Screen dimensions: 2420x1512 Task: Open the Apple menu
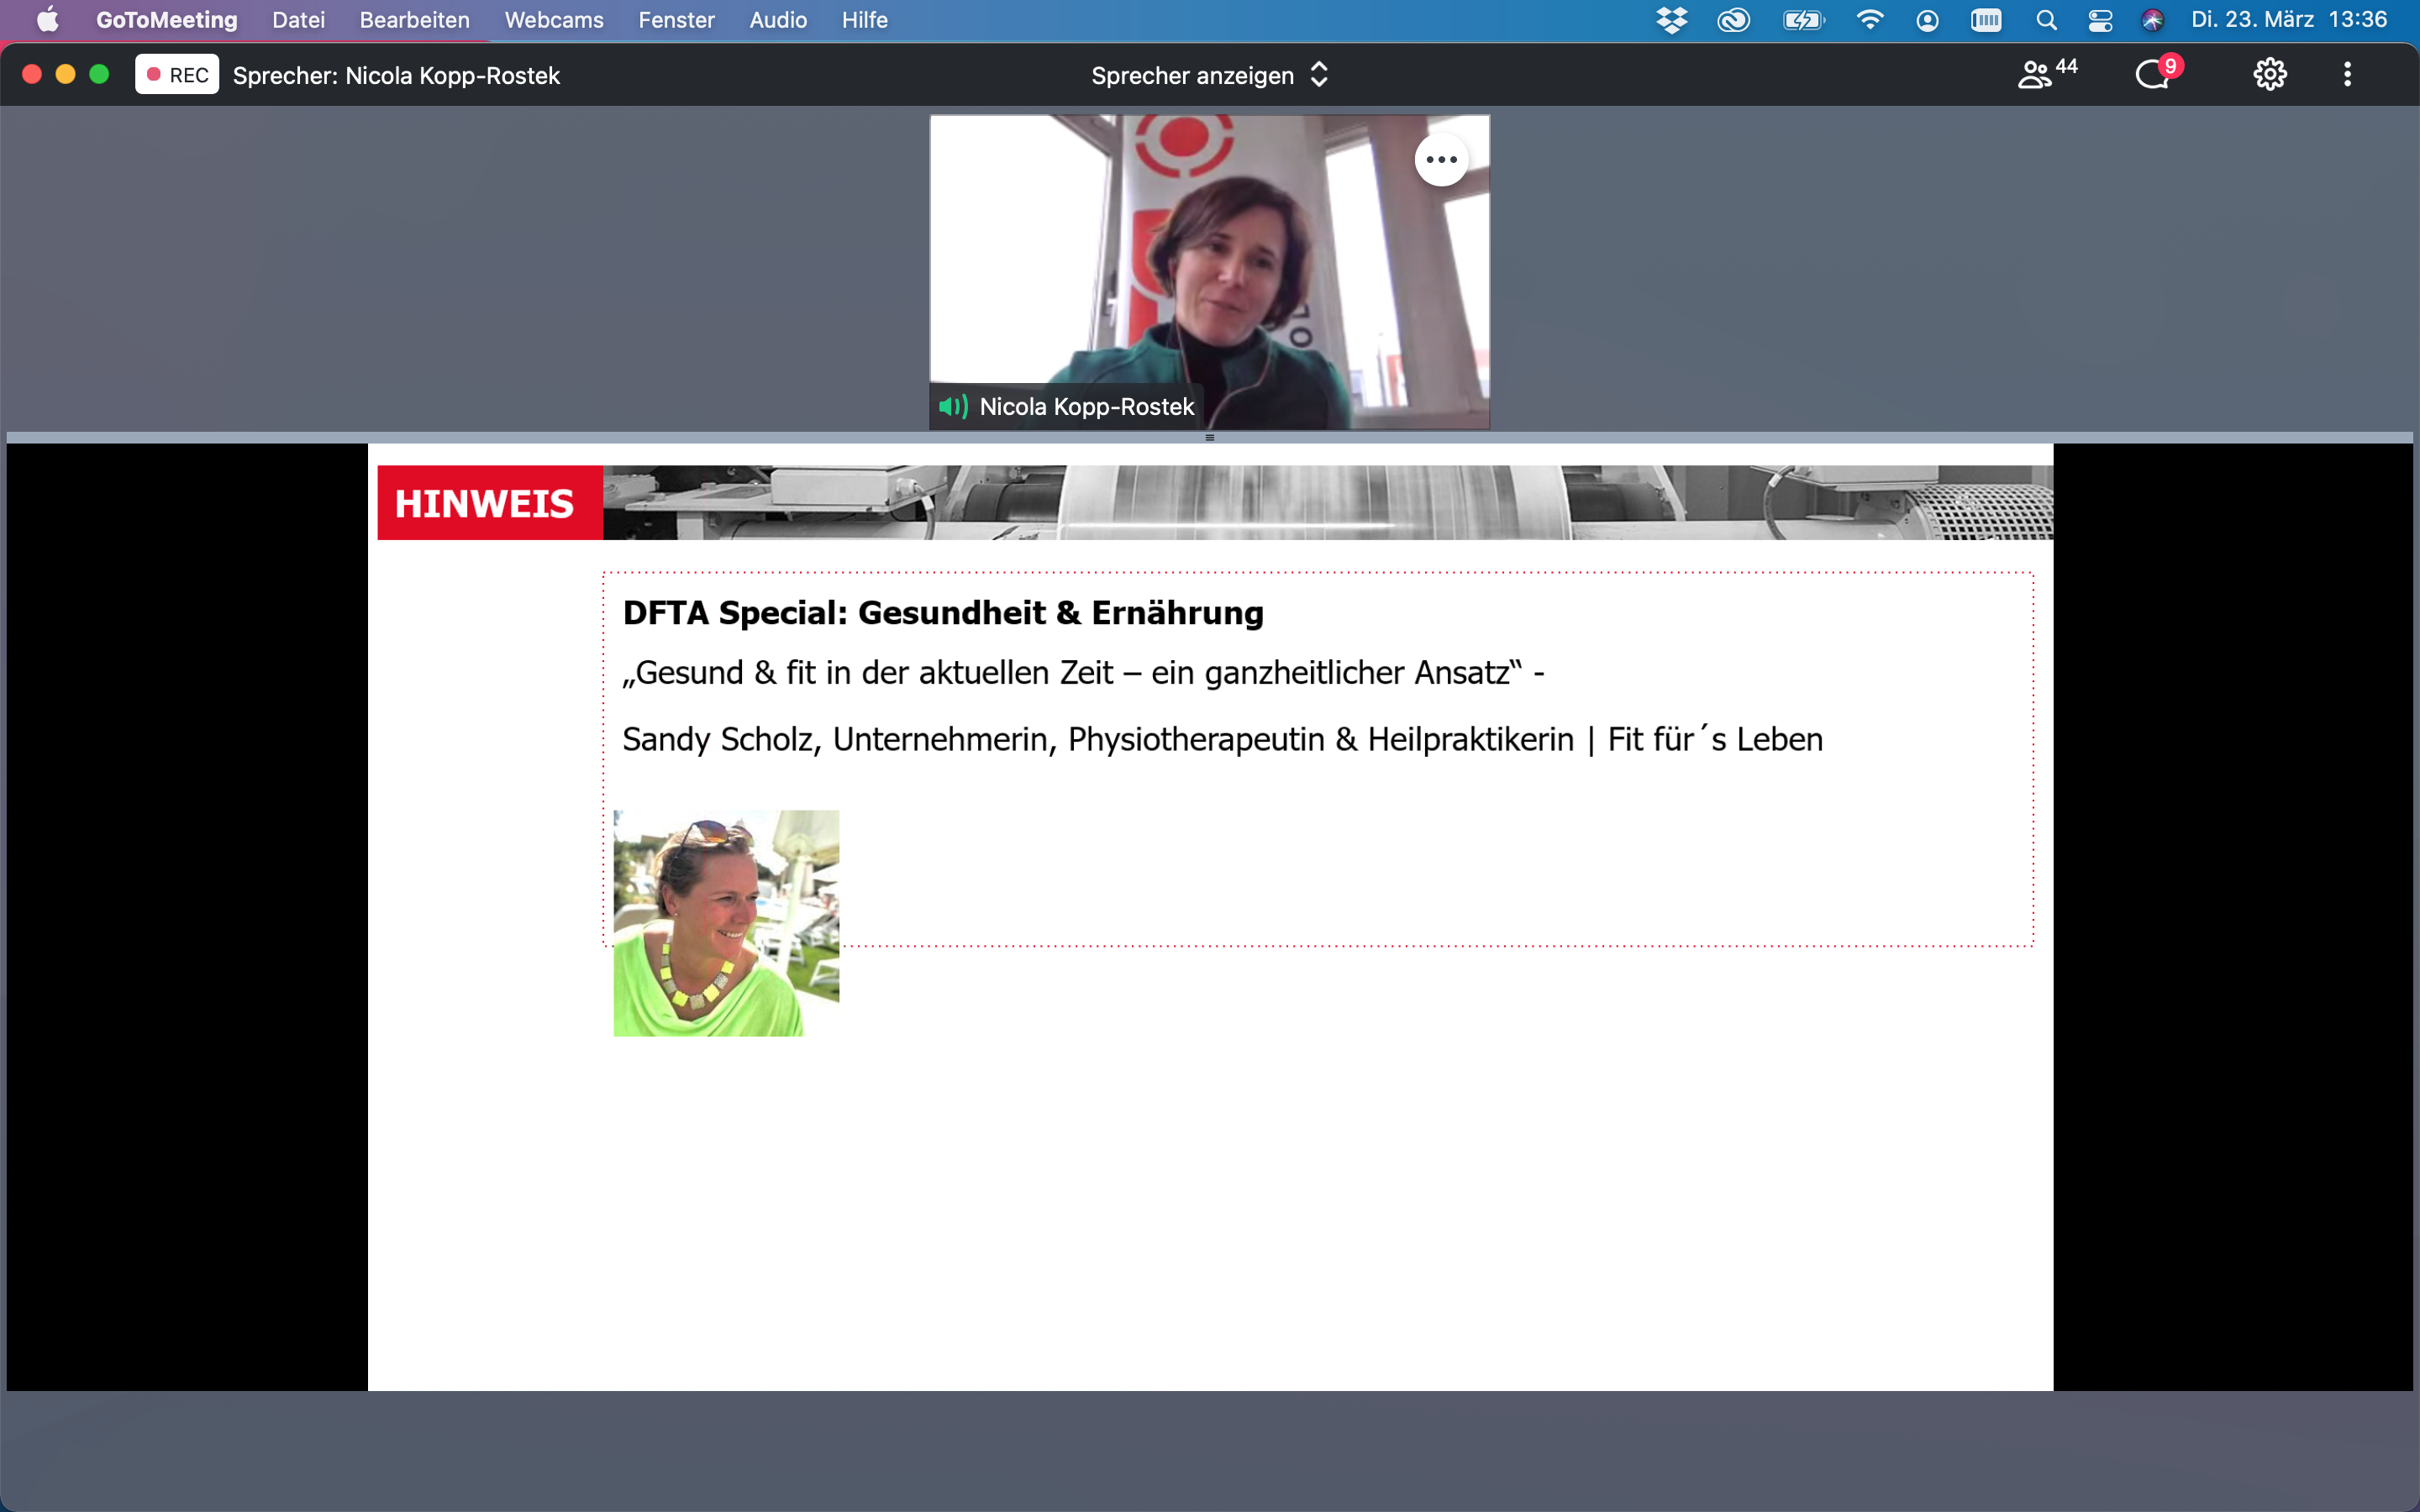click(x=47, y=20)
